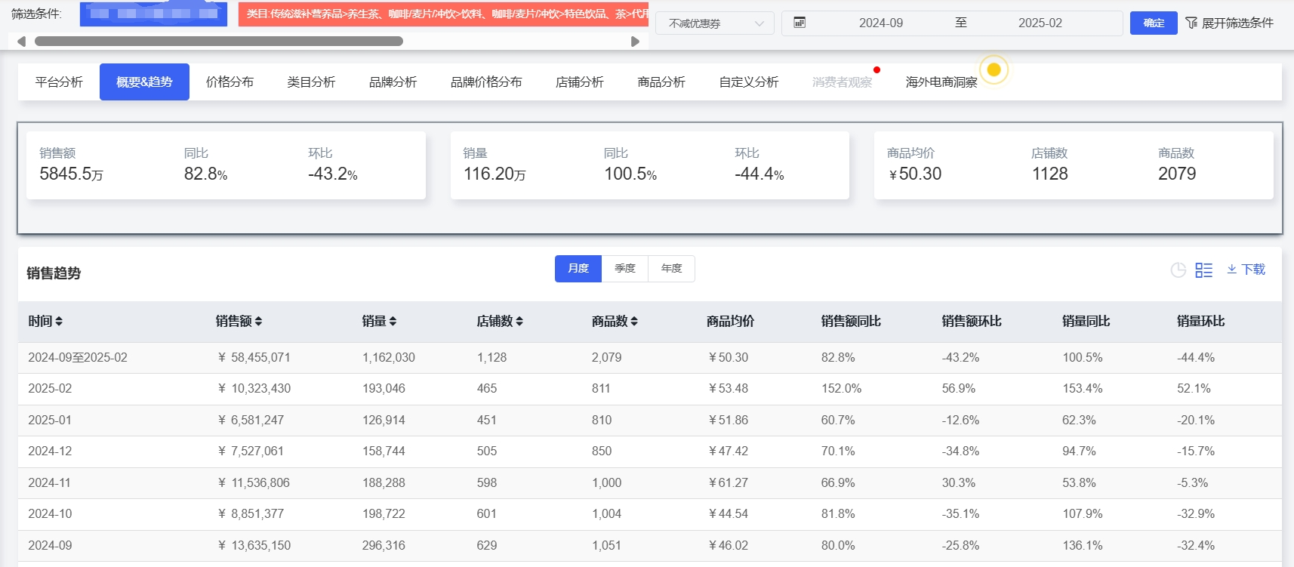Click the 销量环比 column header
Screen dimensions: 1294x567
point(1201,322)
